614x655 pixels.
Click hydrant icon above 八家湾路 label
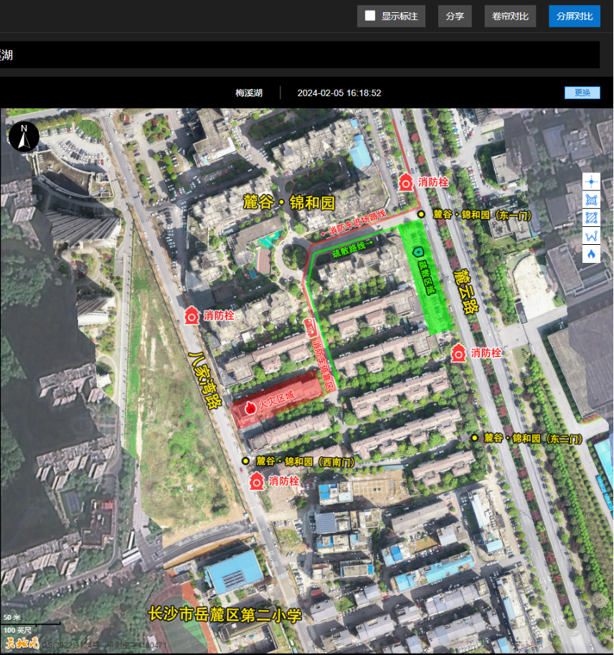pos(192,315)
